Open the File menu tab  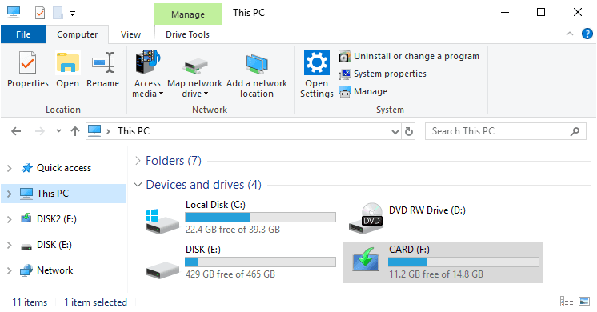pyautogui.click(x=23, y=34)
